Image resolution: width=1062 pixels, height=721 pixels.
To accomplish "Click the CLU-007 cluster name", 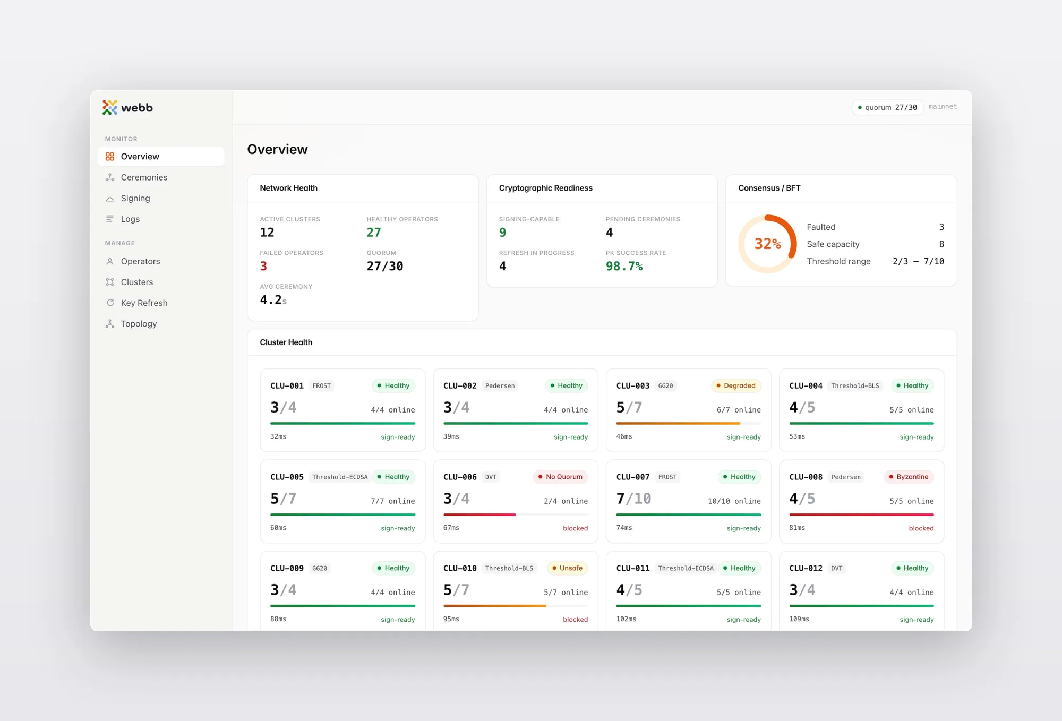I will [632, 477].
